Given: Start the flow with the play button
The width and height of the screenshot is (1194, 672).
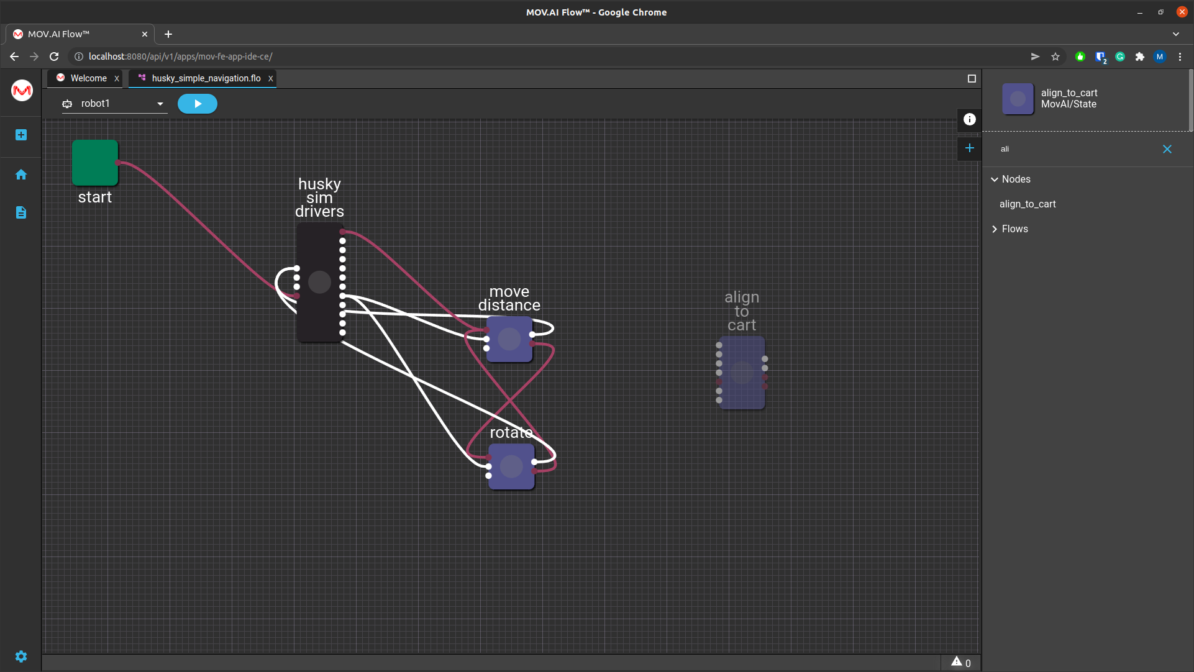Looking at the screenshot, I should pyautogui.click(x=197, y=104).
